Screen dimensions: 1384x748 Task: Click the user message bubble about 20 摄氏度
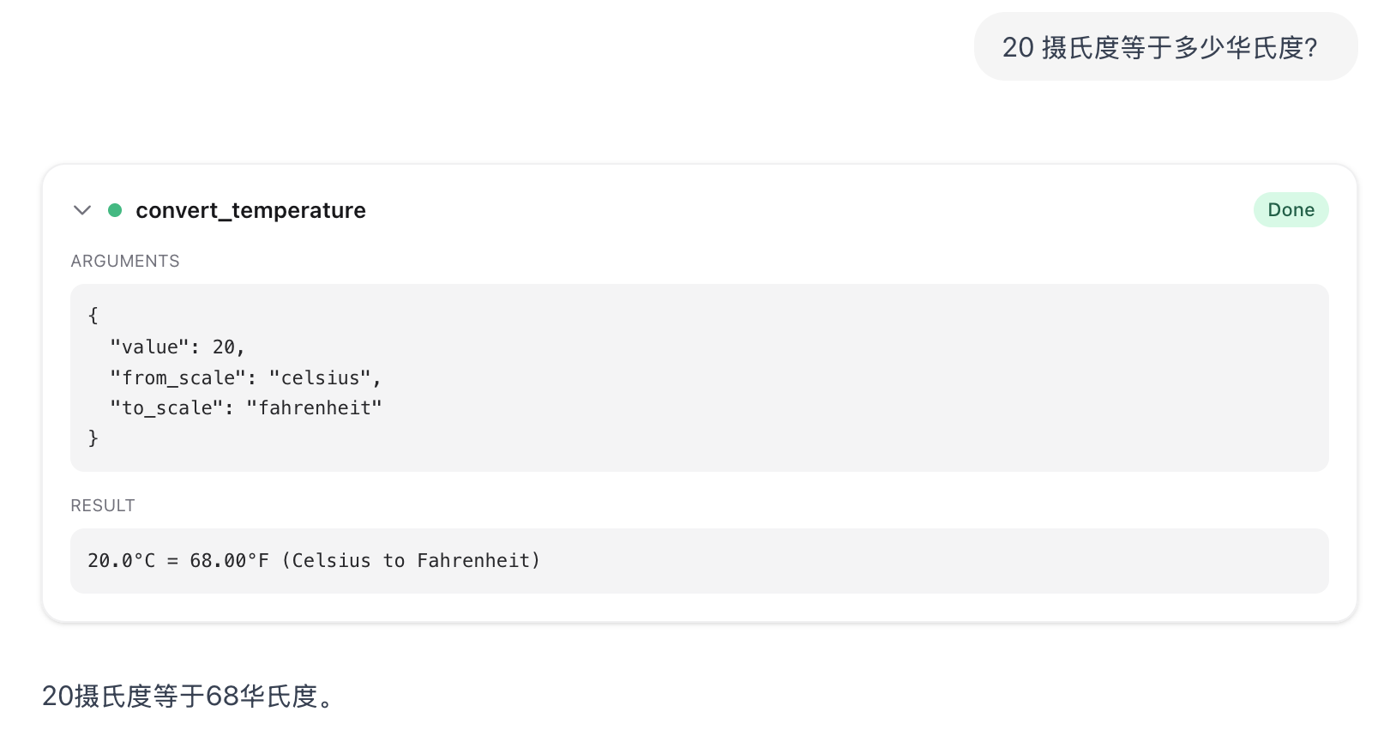coord(1165,47)
